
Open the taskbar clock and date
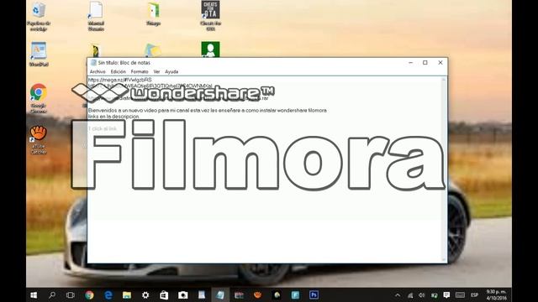click(x=496, y=294)
